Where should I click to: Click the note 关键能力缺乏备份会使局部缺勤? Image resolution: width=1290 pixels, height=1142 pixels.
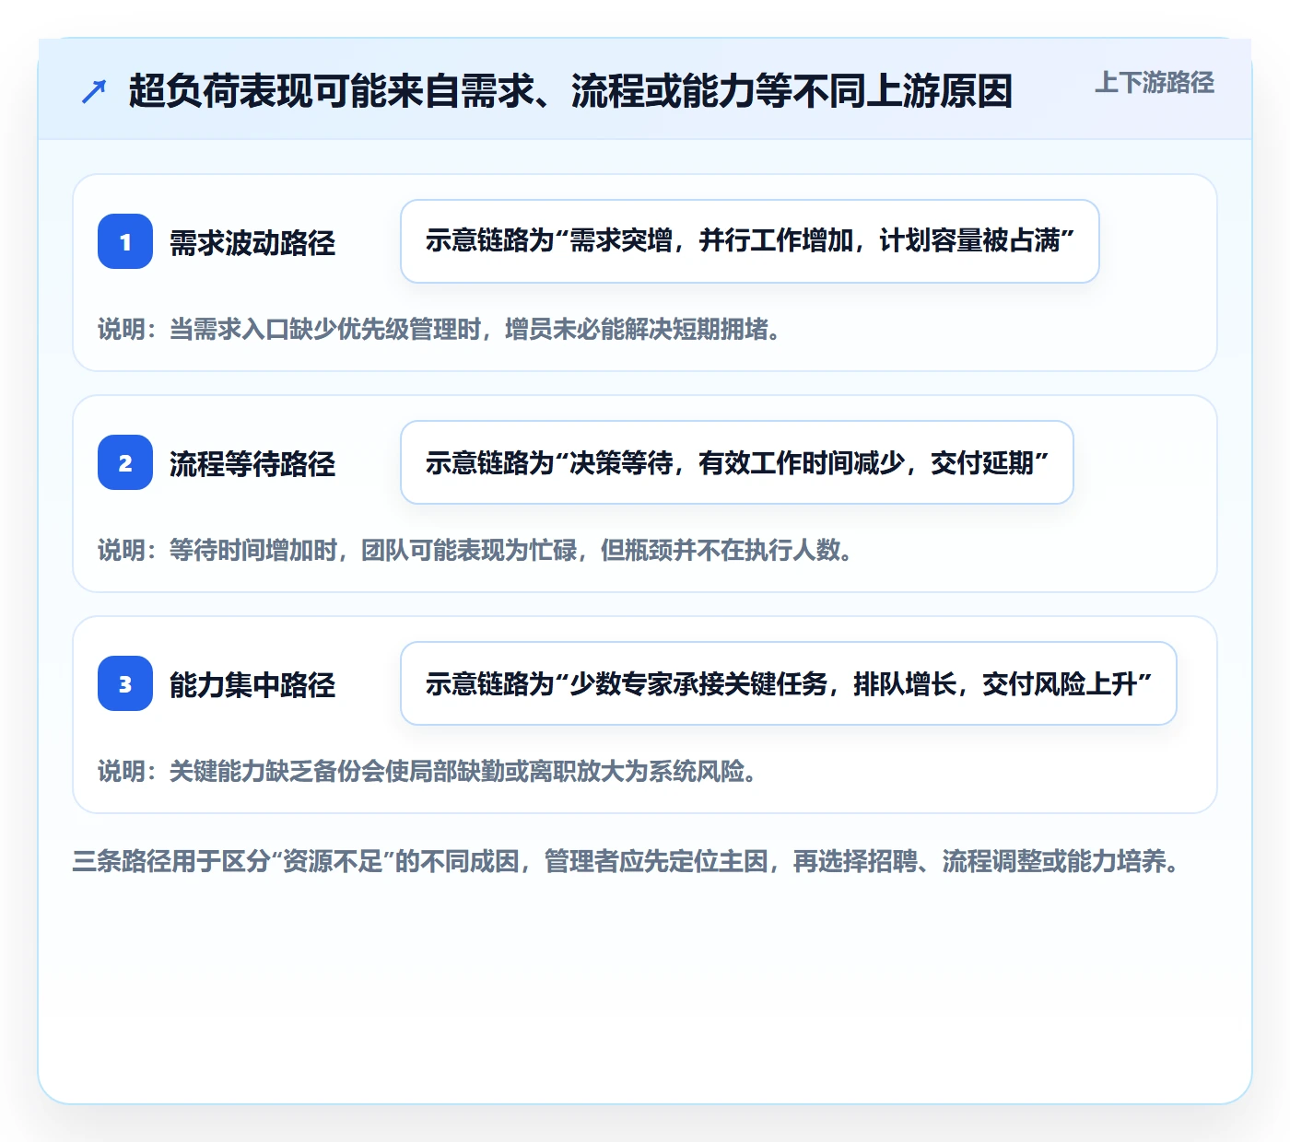(x=428, y=772)
